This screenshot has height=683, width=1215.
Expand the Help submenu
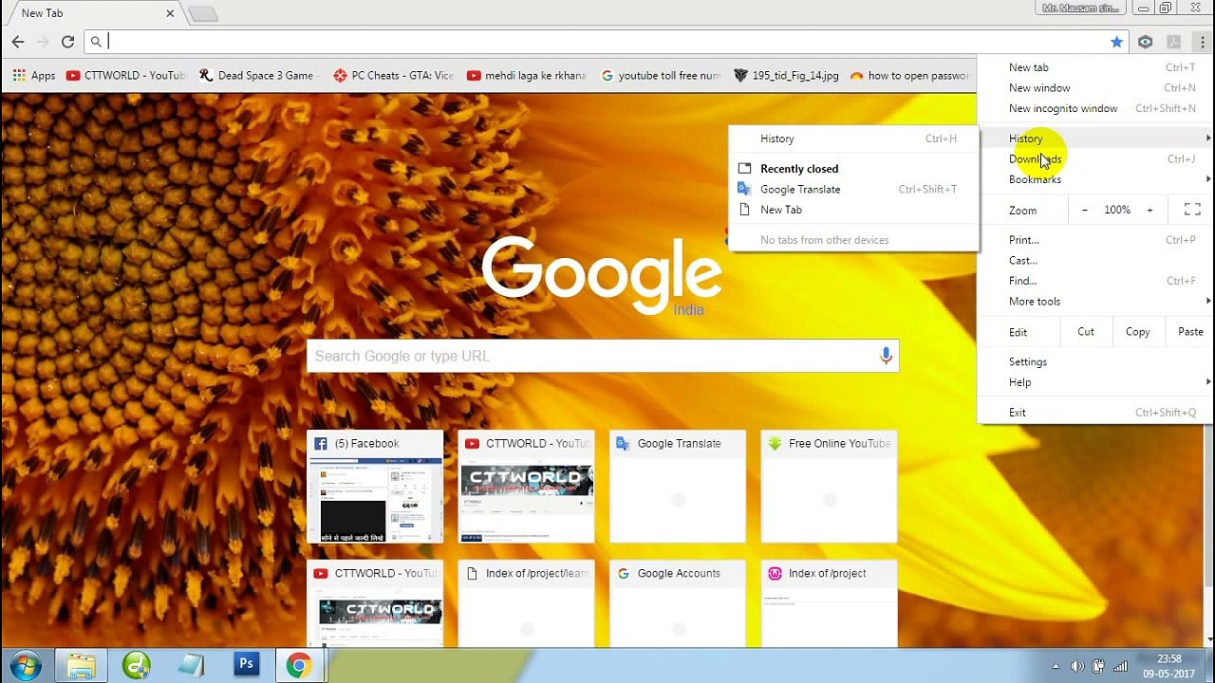pyautogui.click(x=1095, y=382)
